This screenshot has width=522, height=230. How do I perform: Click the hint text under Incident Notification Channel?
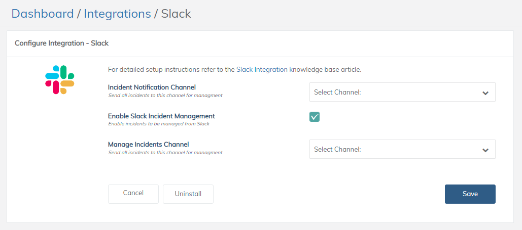165,96
